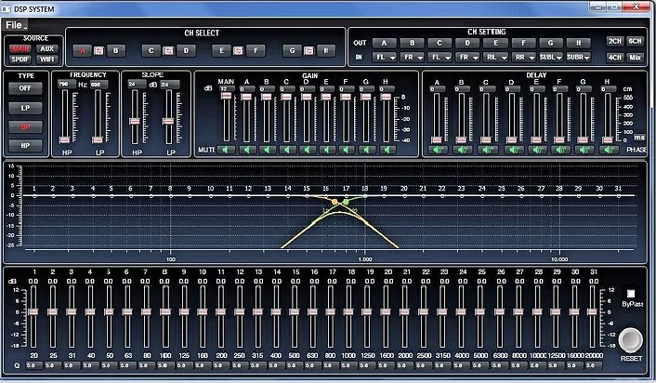This screenshot has height=383, width=656.
Task: Click the delay phase icon for channel H
Action: (x=609, y=149)
